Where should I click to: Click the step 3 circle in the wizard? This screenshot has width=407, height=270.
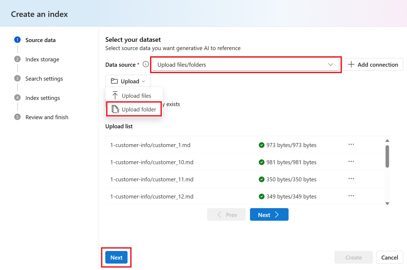(x=17, y=78)
